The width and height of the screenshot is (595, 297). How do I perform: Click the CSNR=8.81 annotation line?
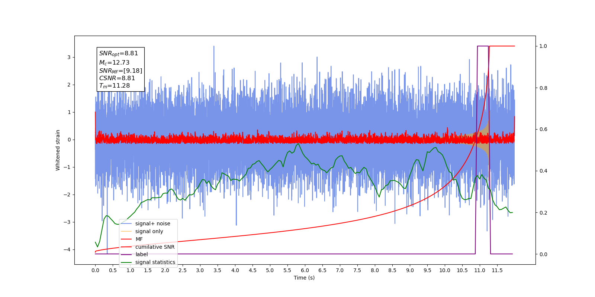point(117,78)
